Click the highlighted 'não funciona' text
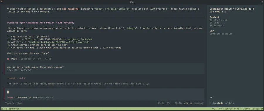This screenshot has width=264, height=111. point(70,9)
